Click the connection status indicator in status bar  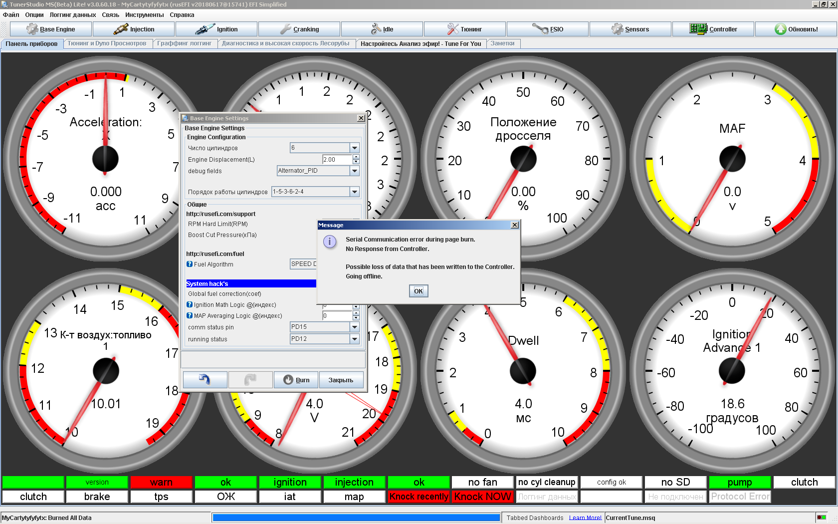[x=822, y=518]
